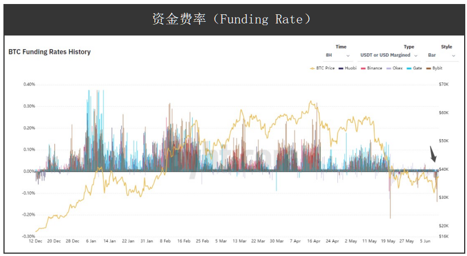Click the $40K price axis label

(x=443, y=170)
